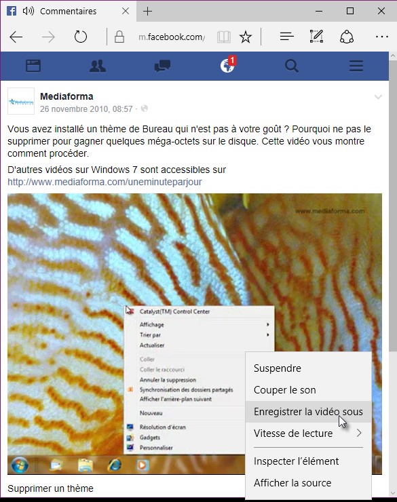Click the m.facebook.com address bar
This screenshot has height=502, width=397.
coord(171,37)
